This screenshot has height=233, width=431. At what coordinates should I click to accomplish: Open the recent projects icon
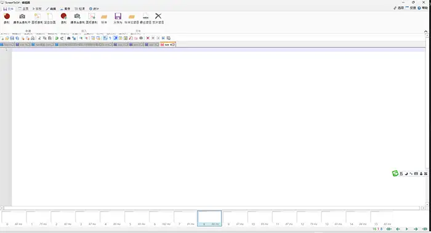click(x=145, y=18)
